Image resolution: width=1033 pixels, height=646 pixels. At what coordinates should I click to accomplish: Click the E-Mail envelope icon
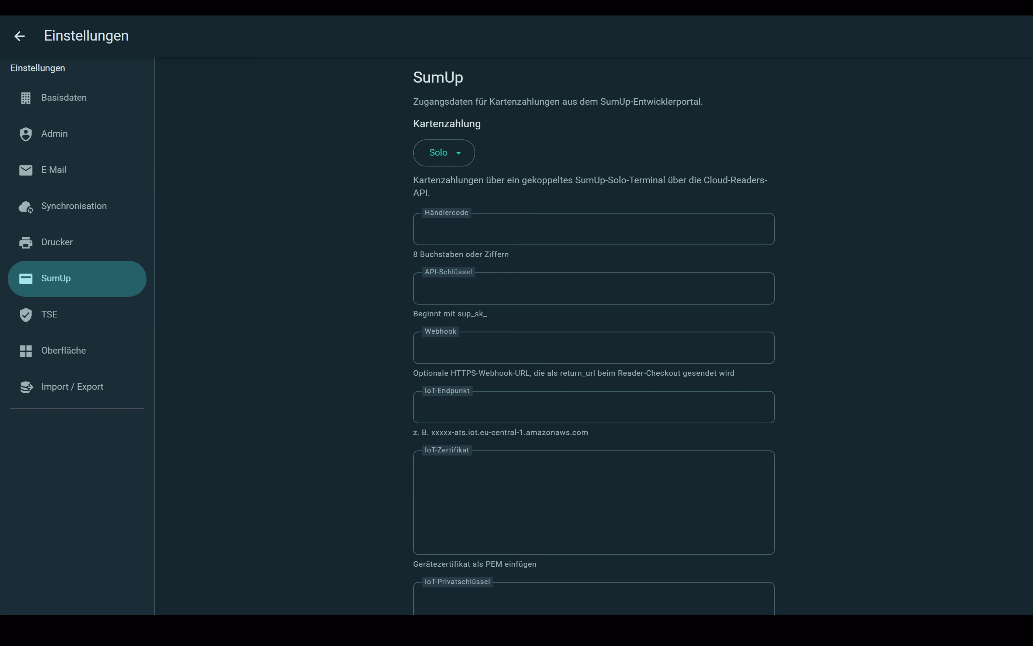click(x=26, y=170)
